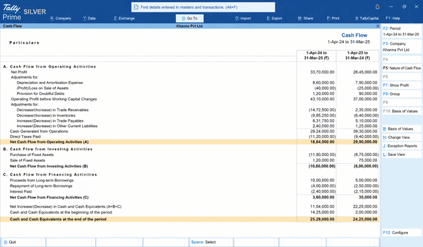Click F7: Show Profit button
Viewport: 423px width, 247px height.
click(x=402, y=85)
